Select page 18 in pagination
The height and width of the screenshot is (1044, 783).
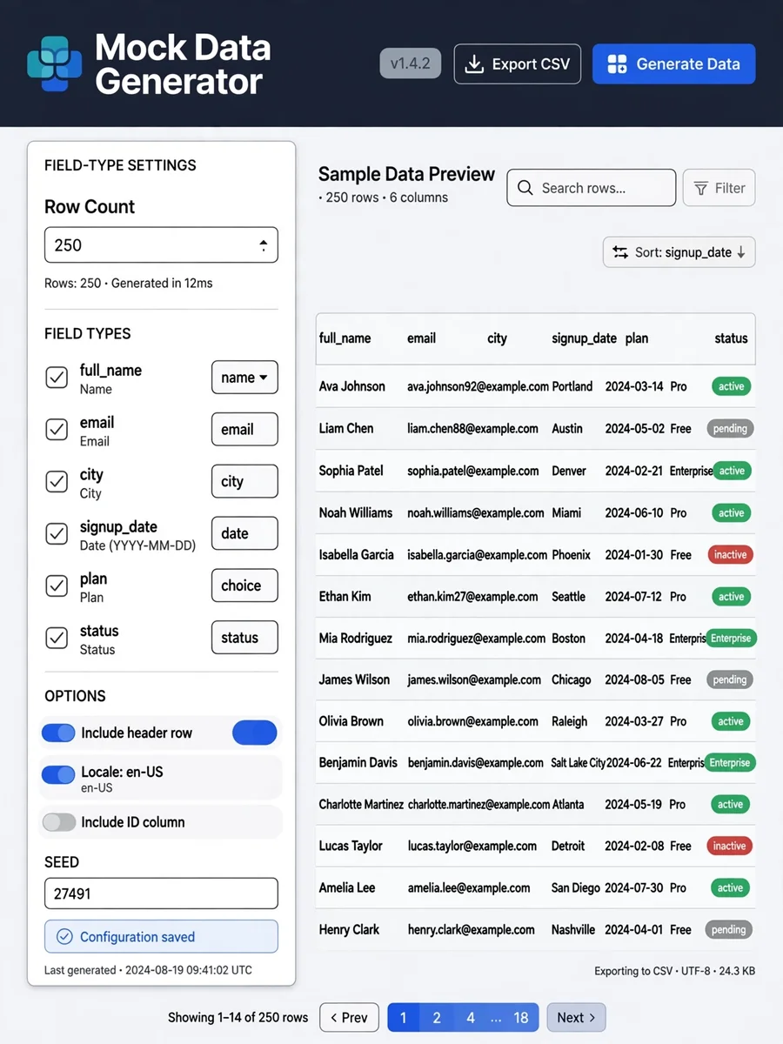521,1017
